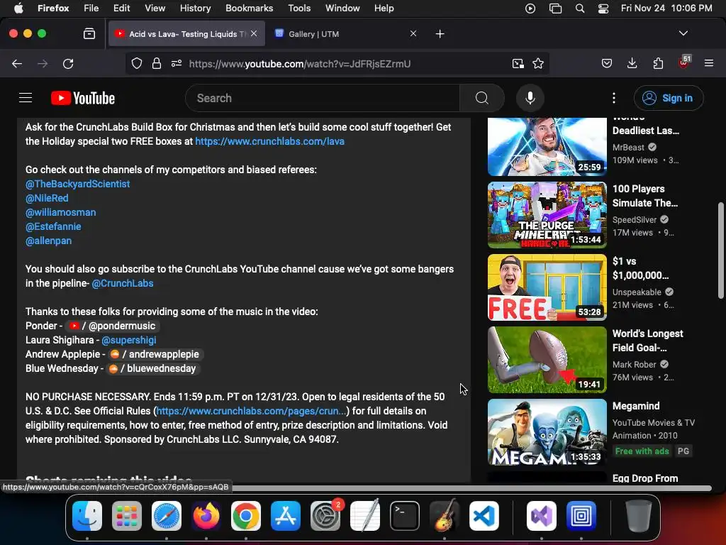The height and width of the screenshot is (545, 726).
Task: Open the Tools menu
Action: (299, 8)
